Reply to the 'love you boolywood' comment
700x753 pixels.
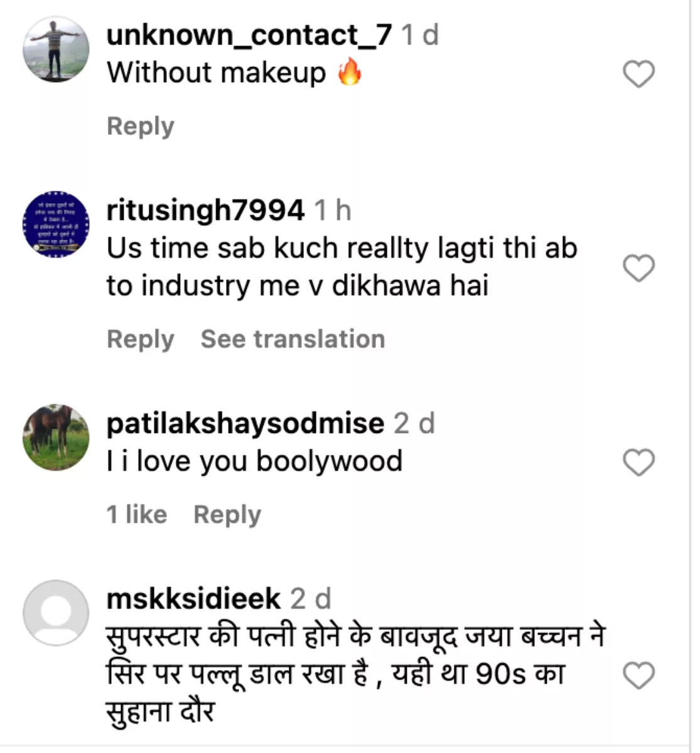[x=227, y=515]
